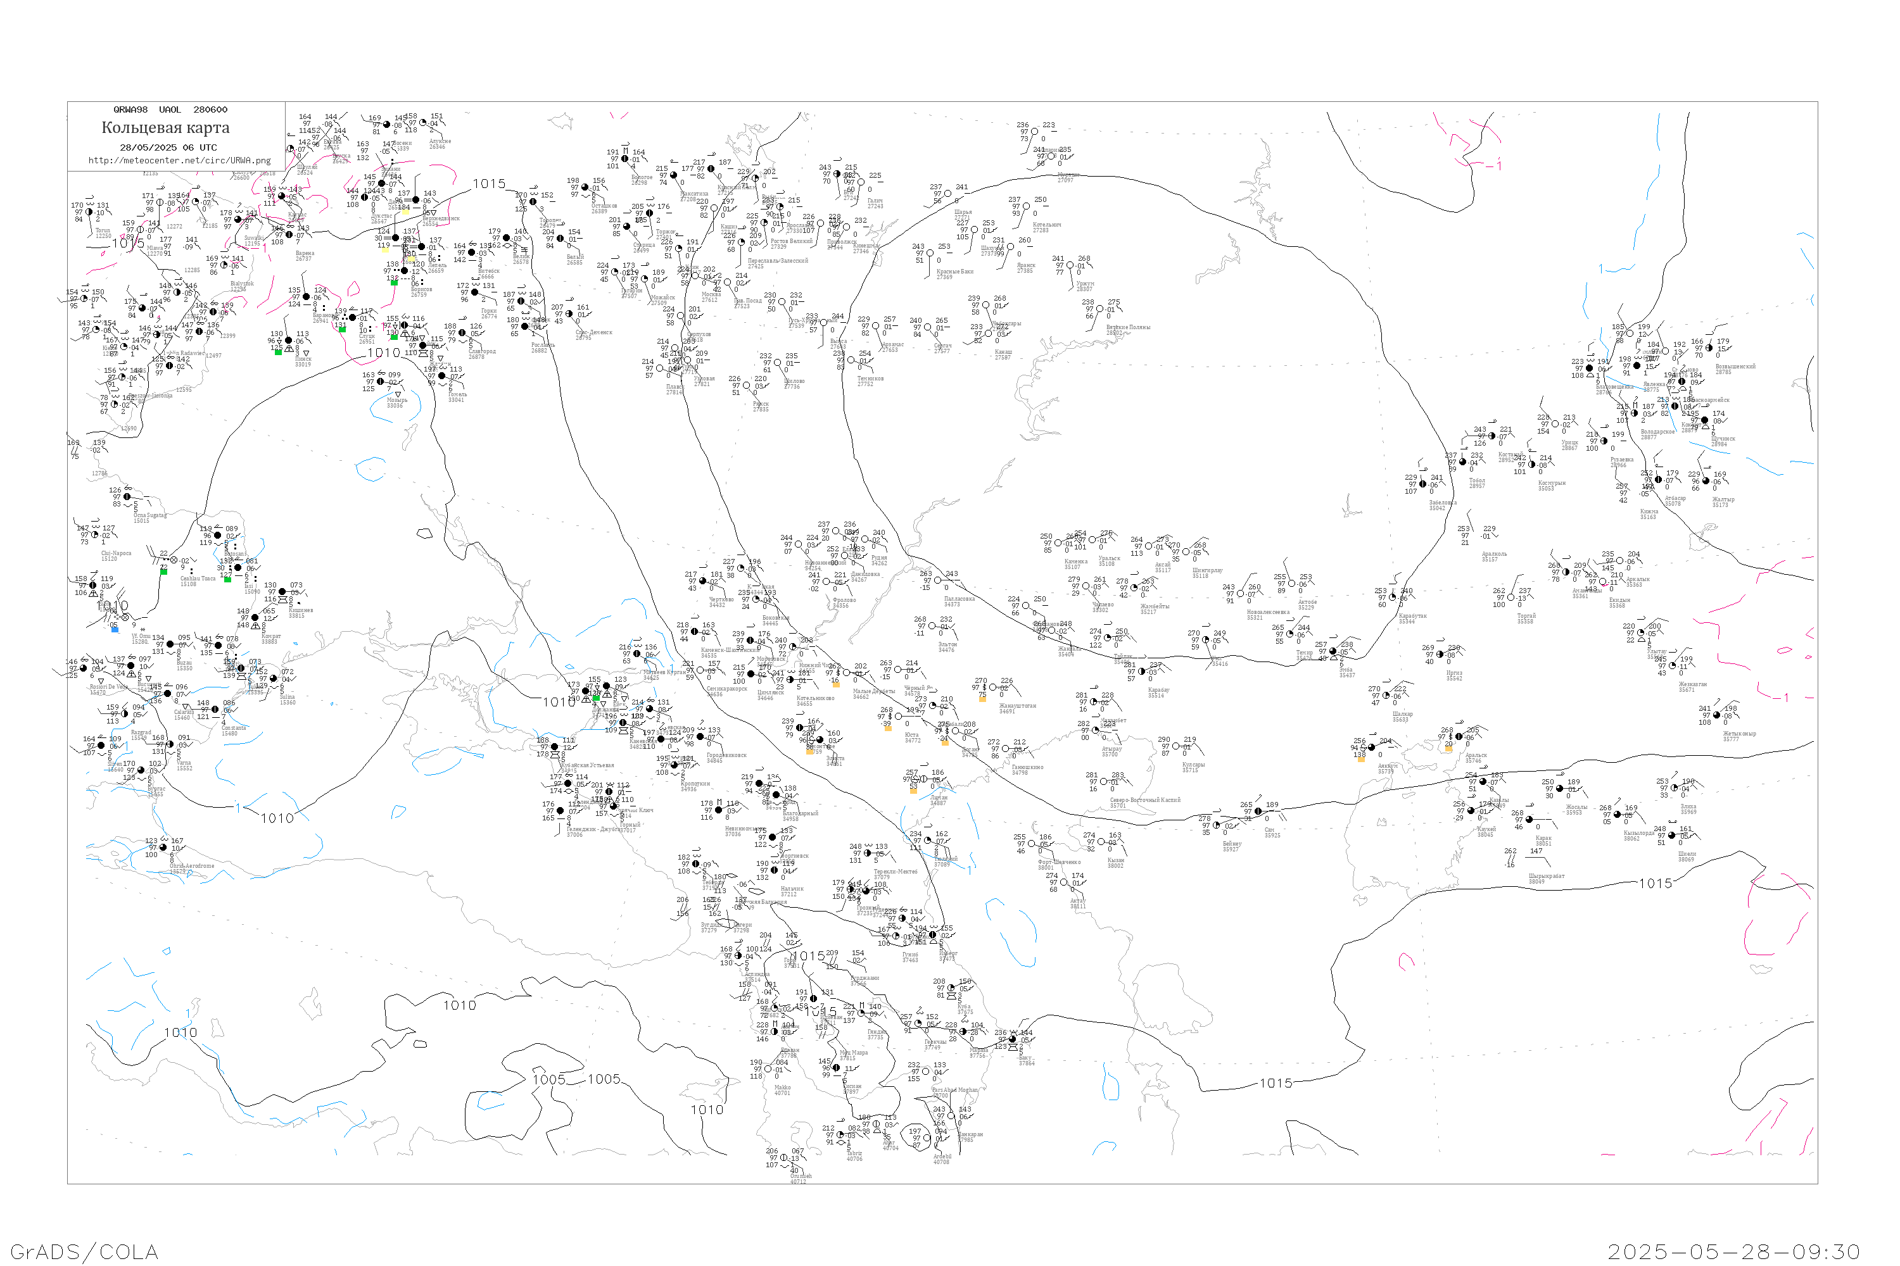Open the meteocenter.net URWA.png link

[179, 160]
